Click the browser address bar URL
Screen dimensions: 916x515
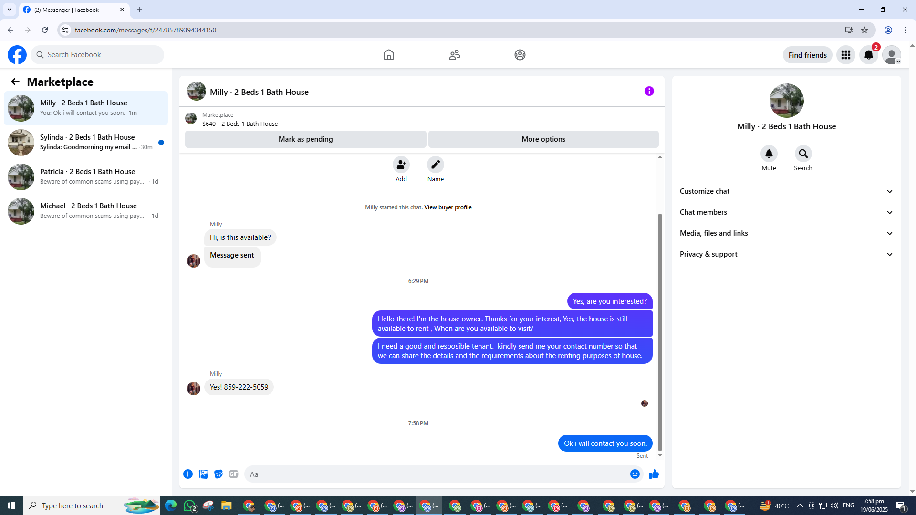[x=146, y=30]
